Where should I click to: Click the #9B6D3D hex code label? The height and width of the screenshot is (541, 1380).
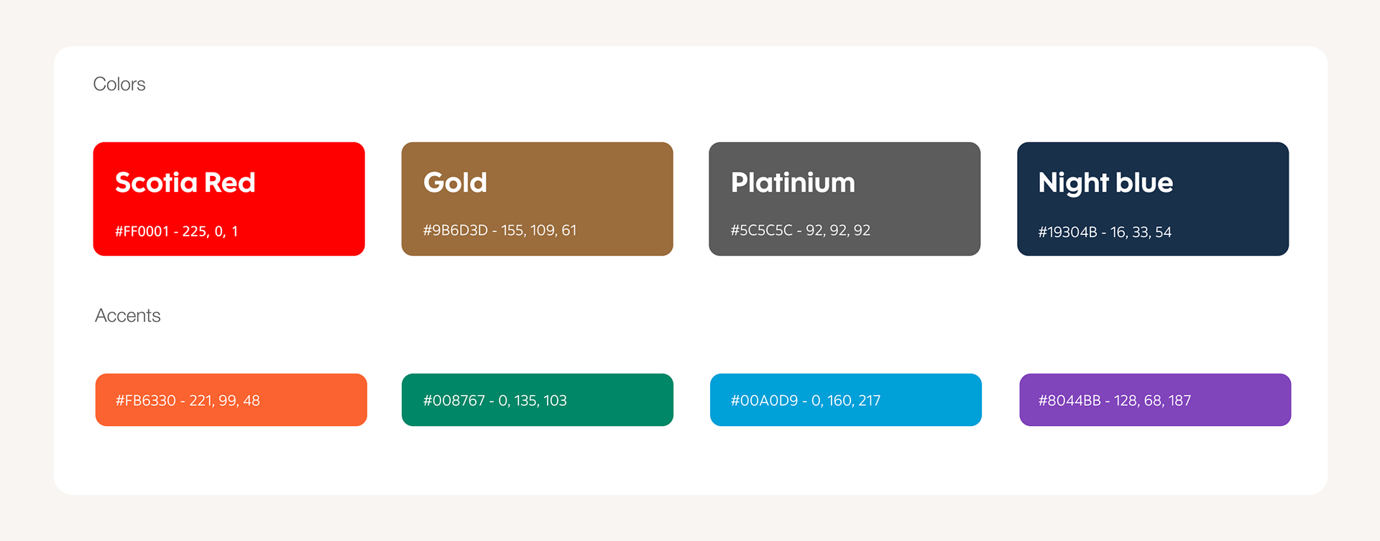pyautogui.click(x=456, y=231)
